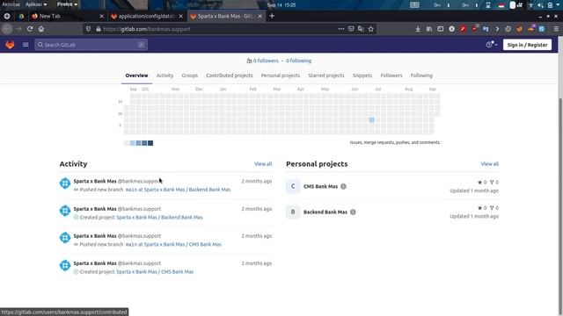This screenshot has width=563, height=316.
Task: Click the C avatar of CMS Bank Mas
Action: [x=293, y=186]
